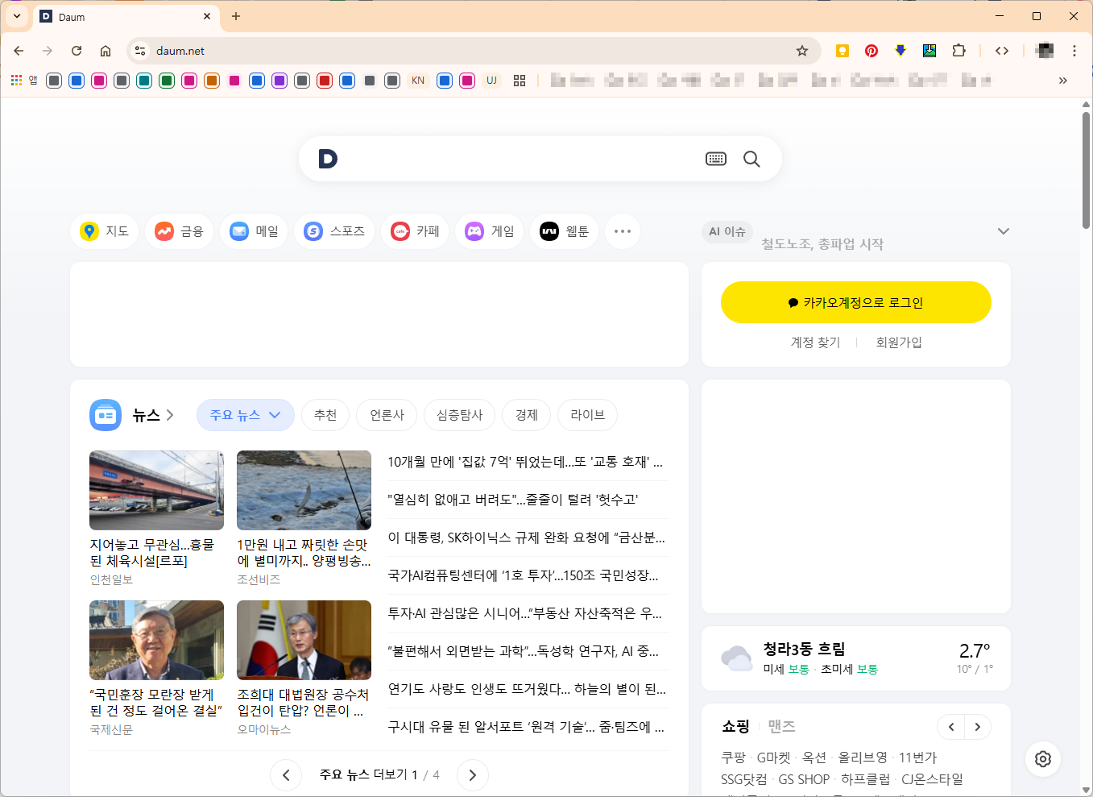1093x797 pixels.
Task: Click the KN bookmark
Action: pyautogui.click(x=418, y=81)
